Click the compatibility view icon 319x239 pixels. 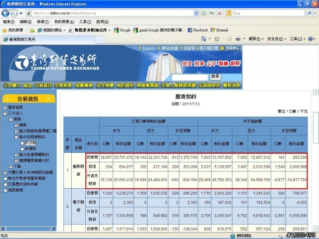[203, 13]
